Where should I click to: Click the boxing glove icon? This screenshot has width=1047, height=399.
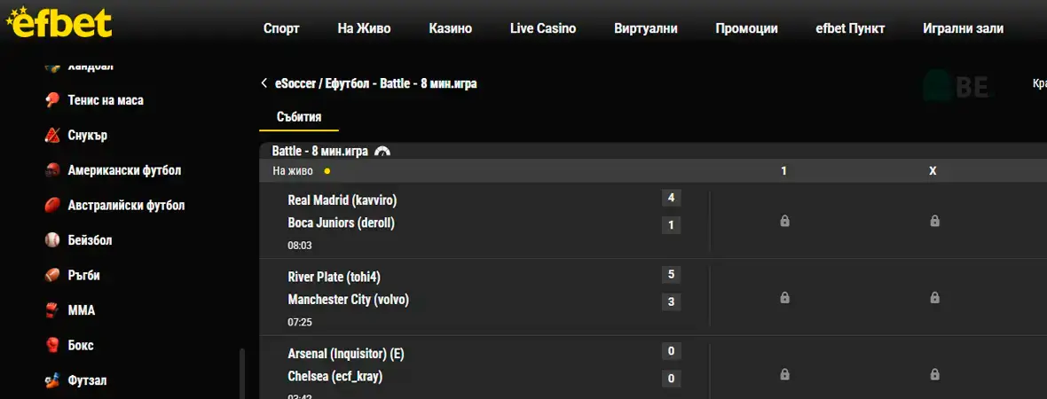[x=52, y=345]
